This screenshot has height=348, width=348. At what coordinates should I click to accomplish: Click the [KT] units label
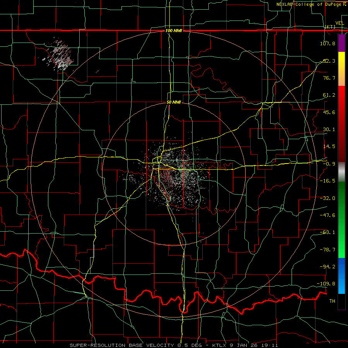click(x=330, y=27)
